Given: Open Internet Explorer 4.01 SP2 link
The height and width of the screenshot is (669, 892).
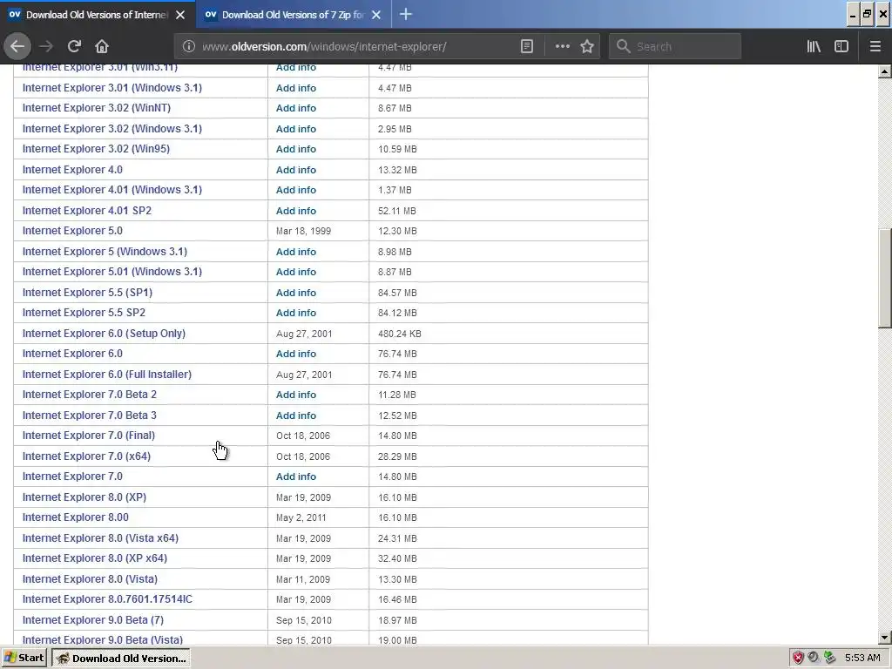Looking at the screenshot, I should coord(86,210).
